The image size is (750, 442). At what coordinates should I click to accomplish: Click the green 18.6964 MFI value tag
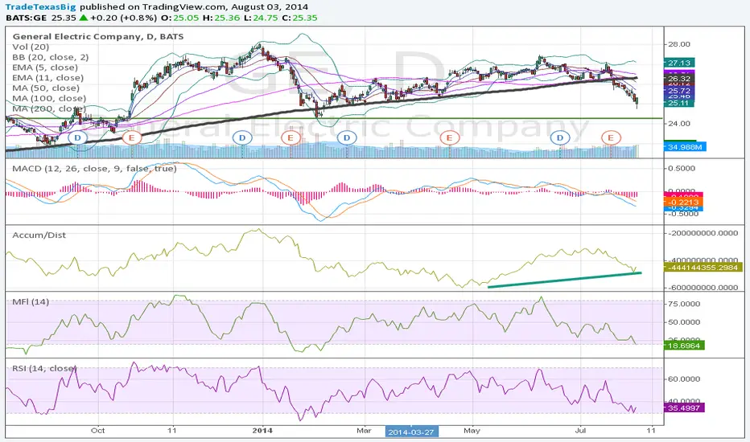coord(684,345)
